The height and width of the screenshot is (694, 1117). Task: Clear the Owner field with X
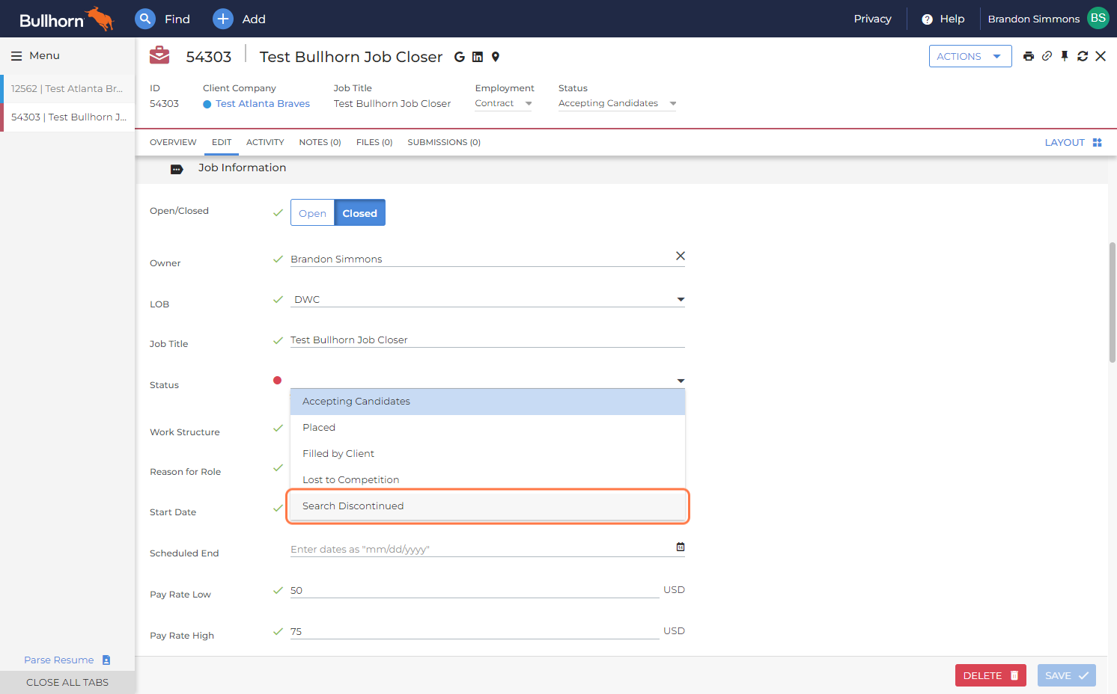point(681,256)
